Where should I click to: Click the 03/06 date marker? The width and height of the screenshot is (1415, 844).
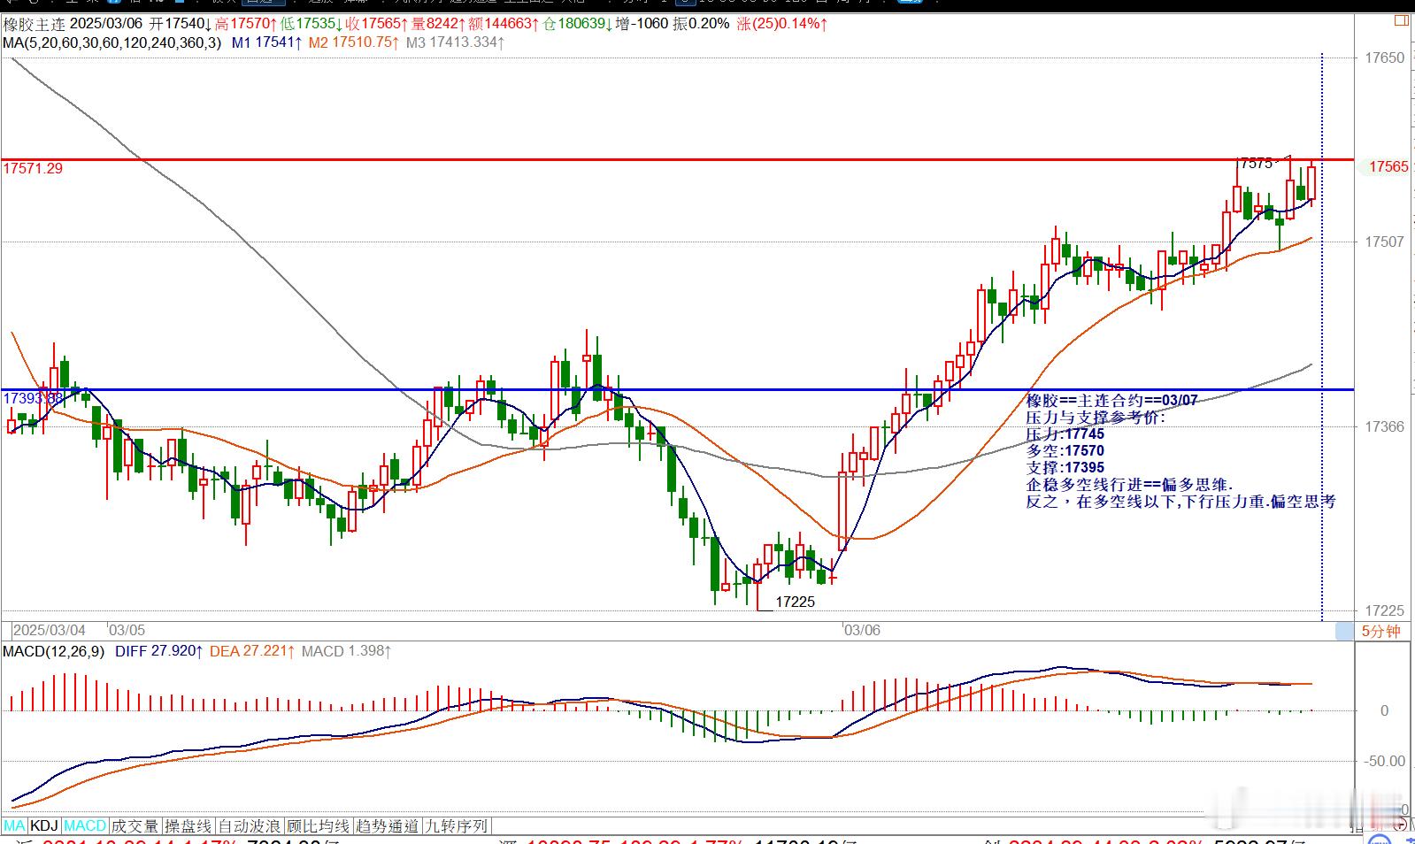(x=862, y=630)
